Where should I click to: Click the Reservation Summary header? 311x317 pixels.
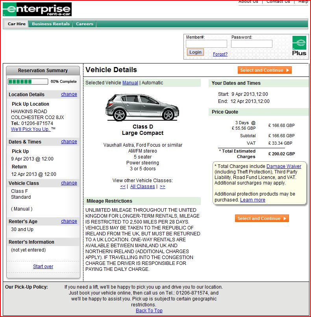tap(43, 71)
